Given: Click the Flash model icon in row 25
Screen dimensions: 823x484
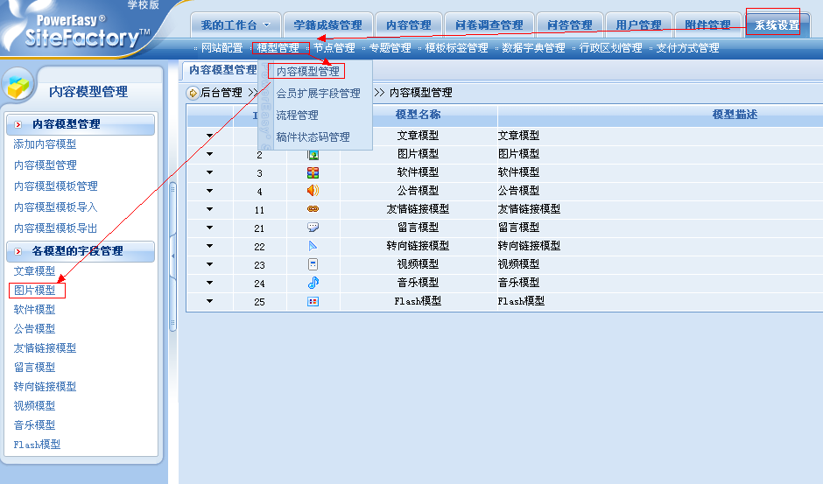Looking at the screenshot, I should pos(313,301).
